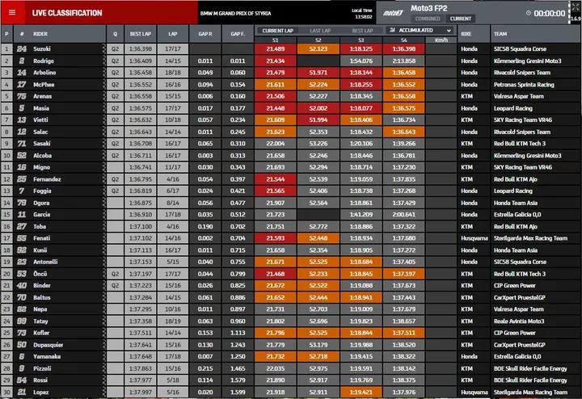The height and width of the screenshot is (399, 582).
Task: Click the LAP column header
Action: coord(173,34)
